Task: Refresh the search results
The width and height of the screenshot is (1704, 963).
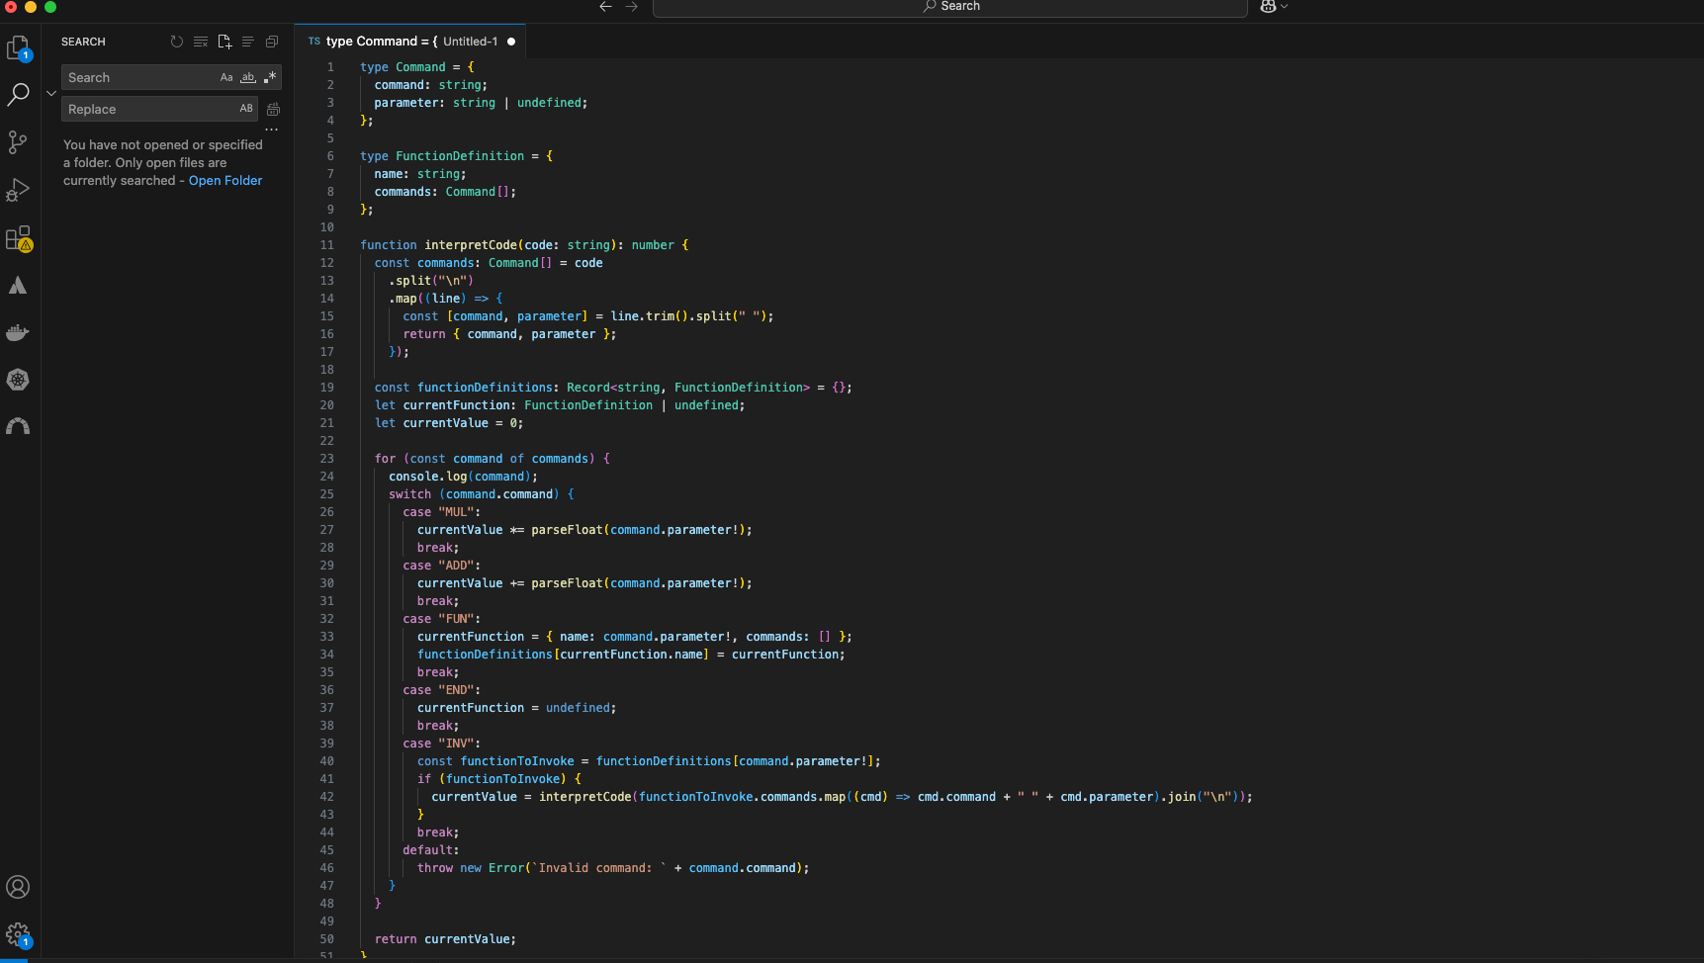Action: tap(177, 42)
